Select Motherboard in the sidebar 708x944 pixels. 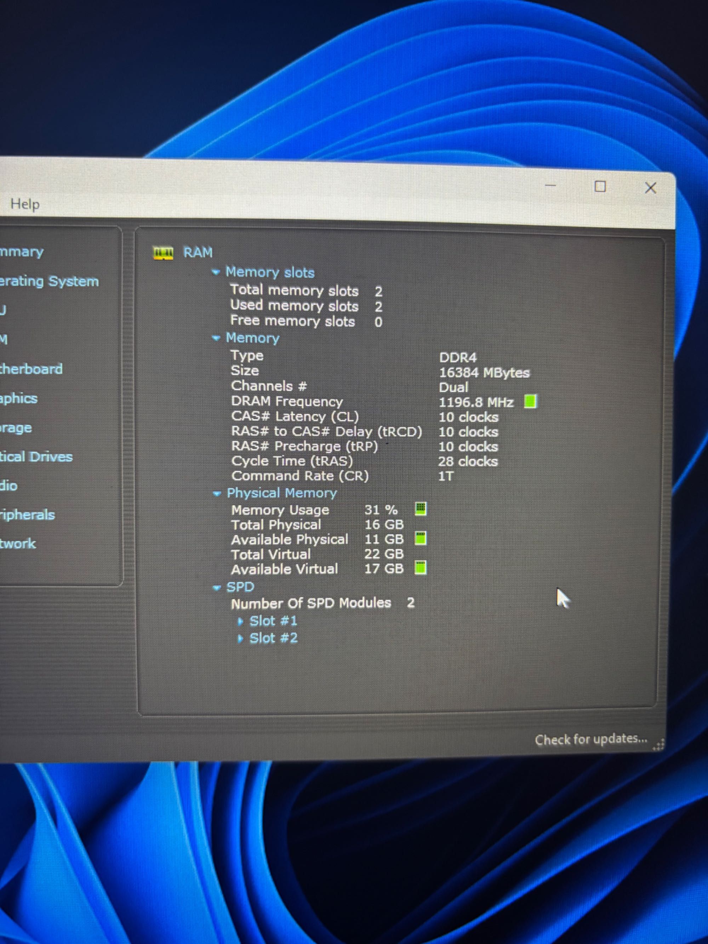(x=31, y=369)
